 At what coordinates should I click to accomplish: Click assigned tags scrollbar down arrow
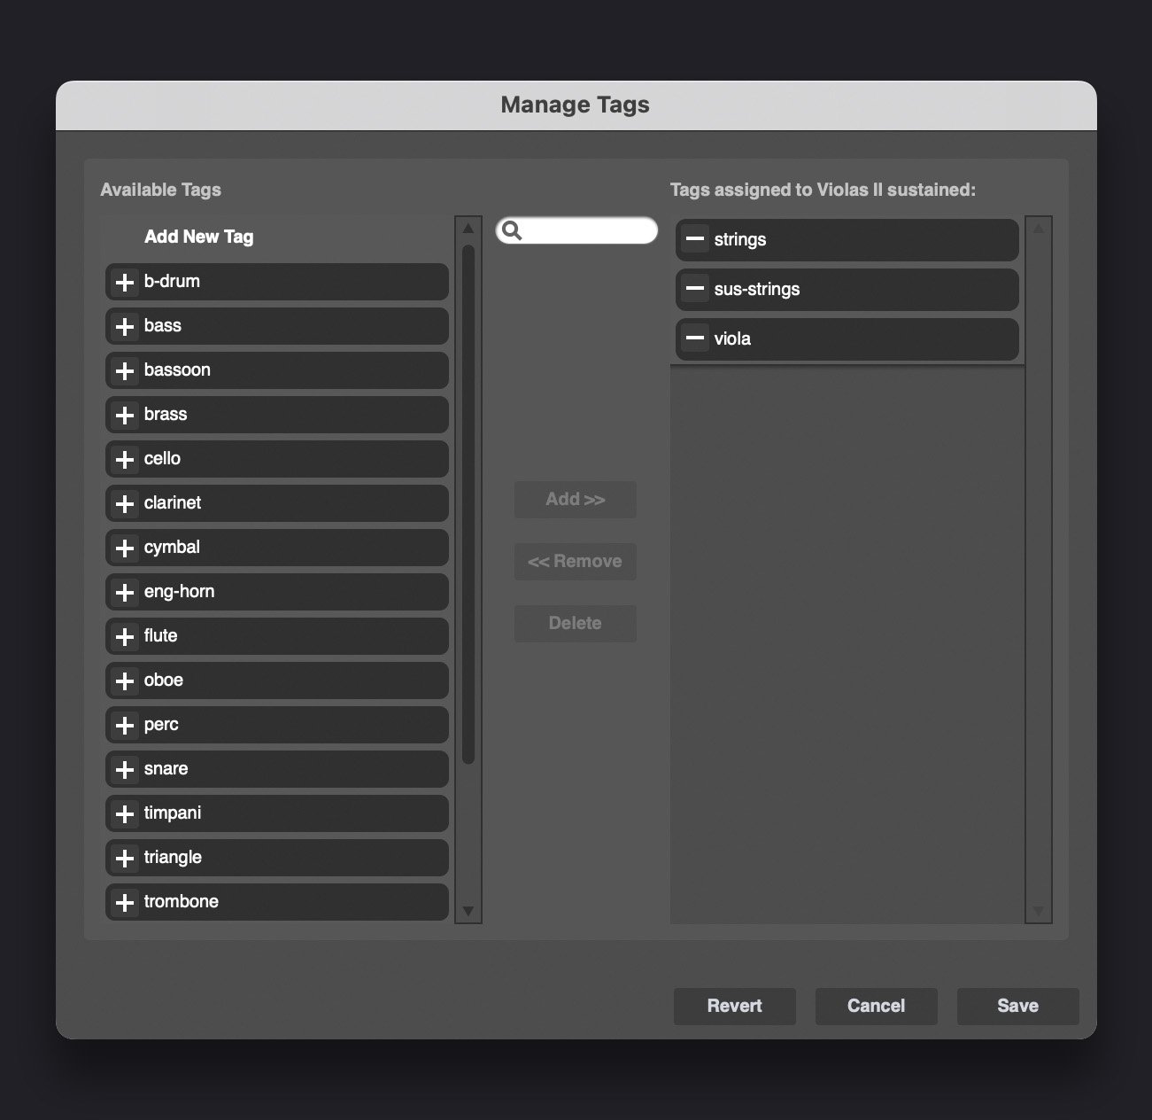tap(1039, 911)
